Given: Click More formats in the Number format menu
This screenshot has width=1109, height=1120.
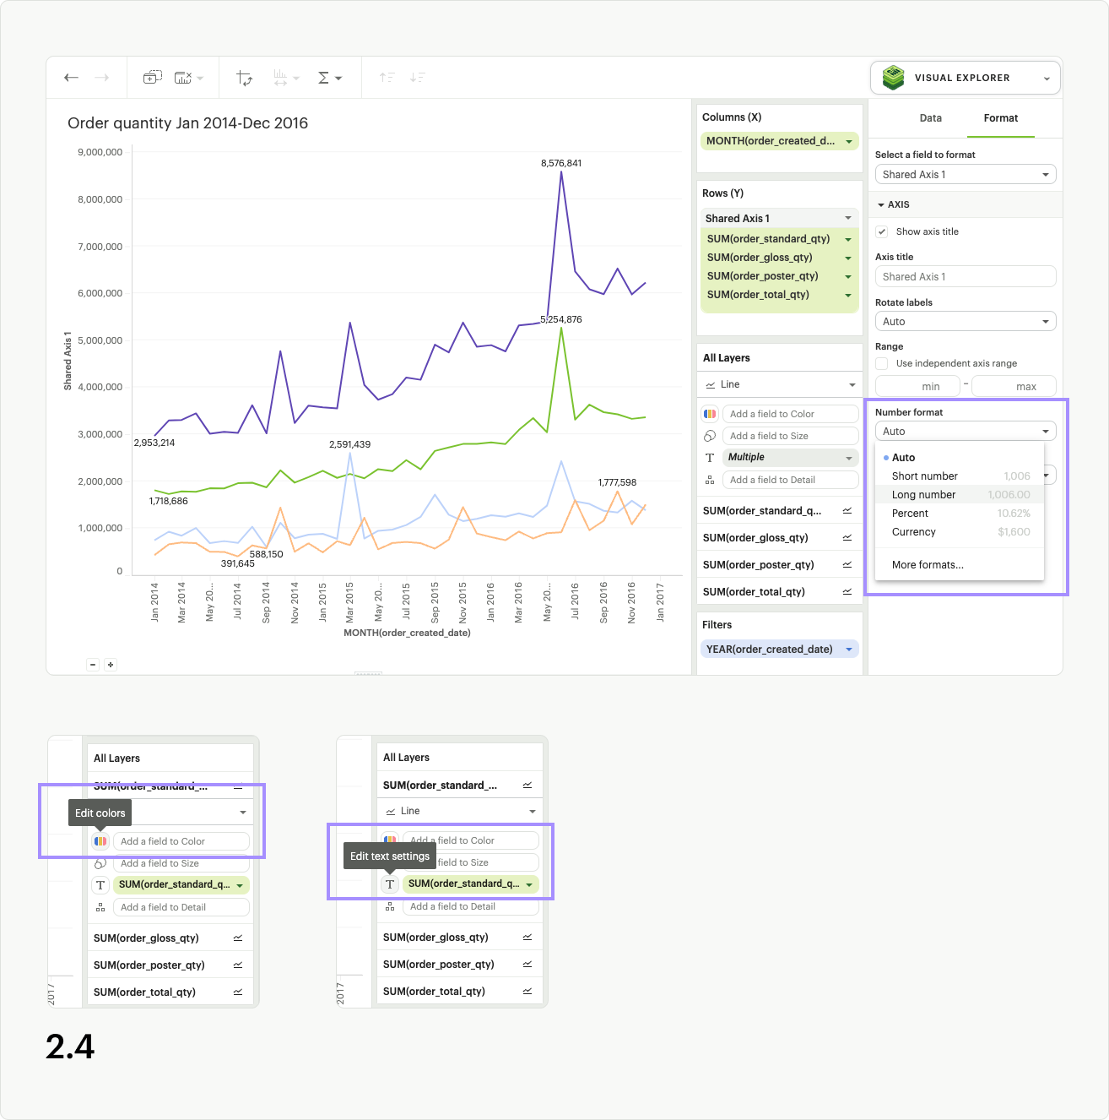Looking at the screenshot, I should tap(927, 564).
